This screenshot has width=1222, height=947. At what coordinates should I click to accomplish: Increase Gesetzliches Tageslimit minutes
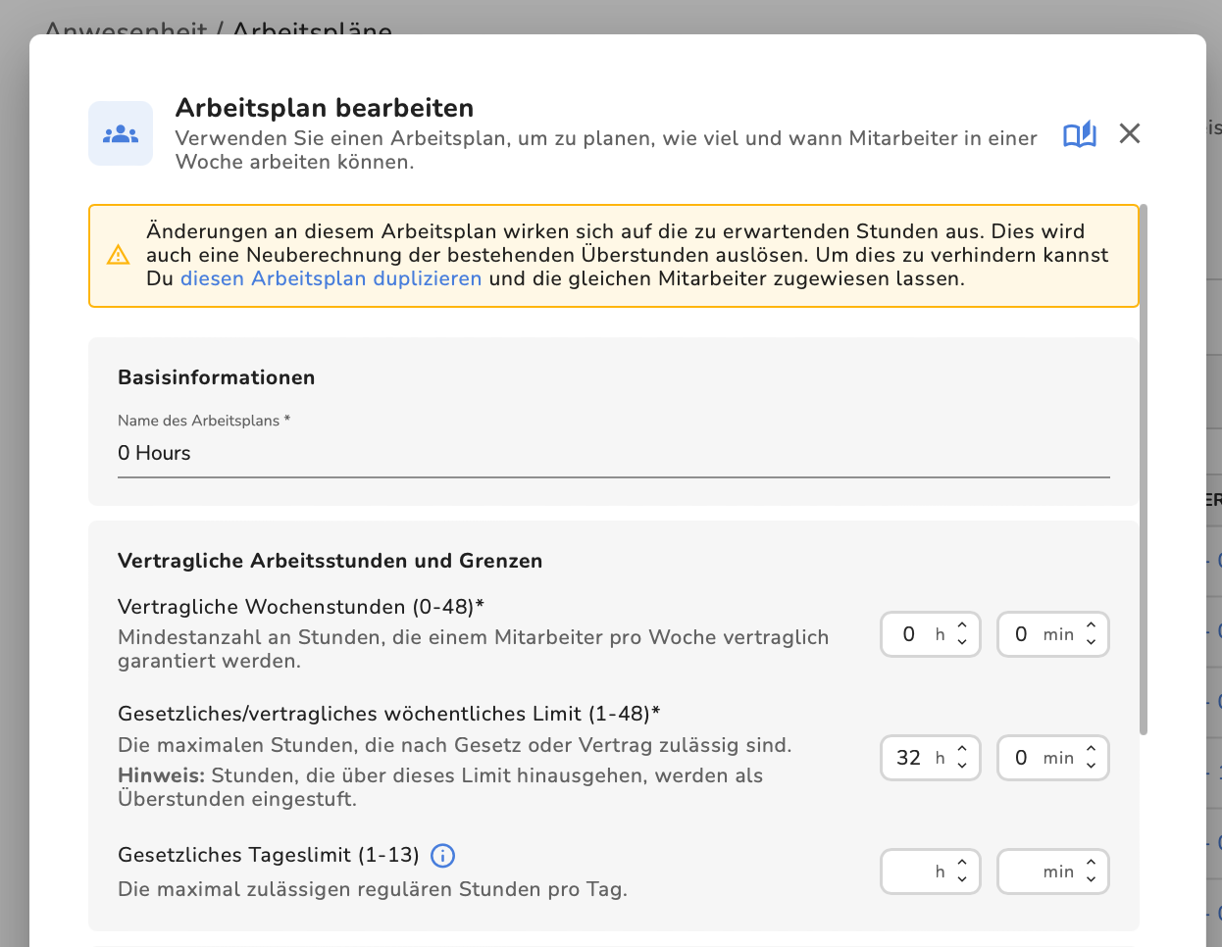coord(1091,863)
